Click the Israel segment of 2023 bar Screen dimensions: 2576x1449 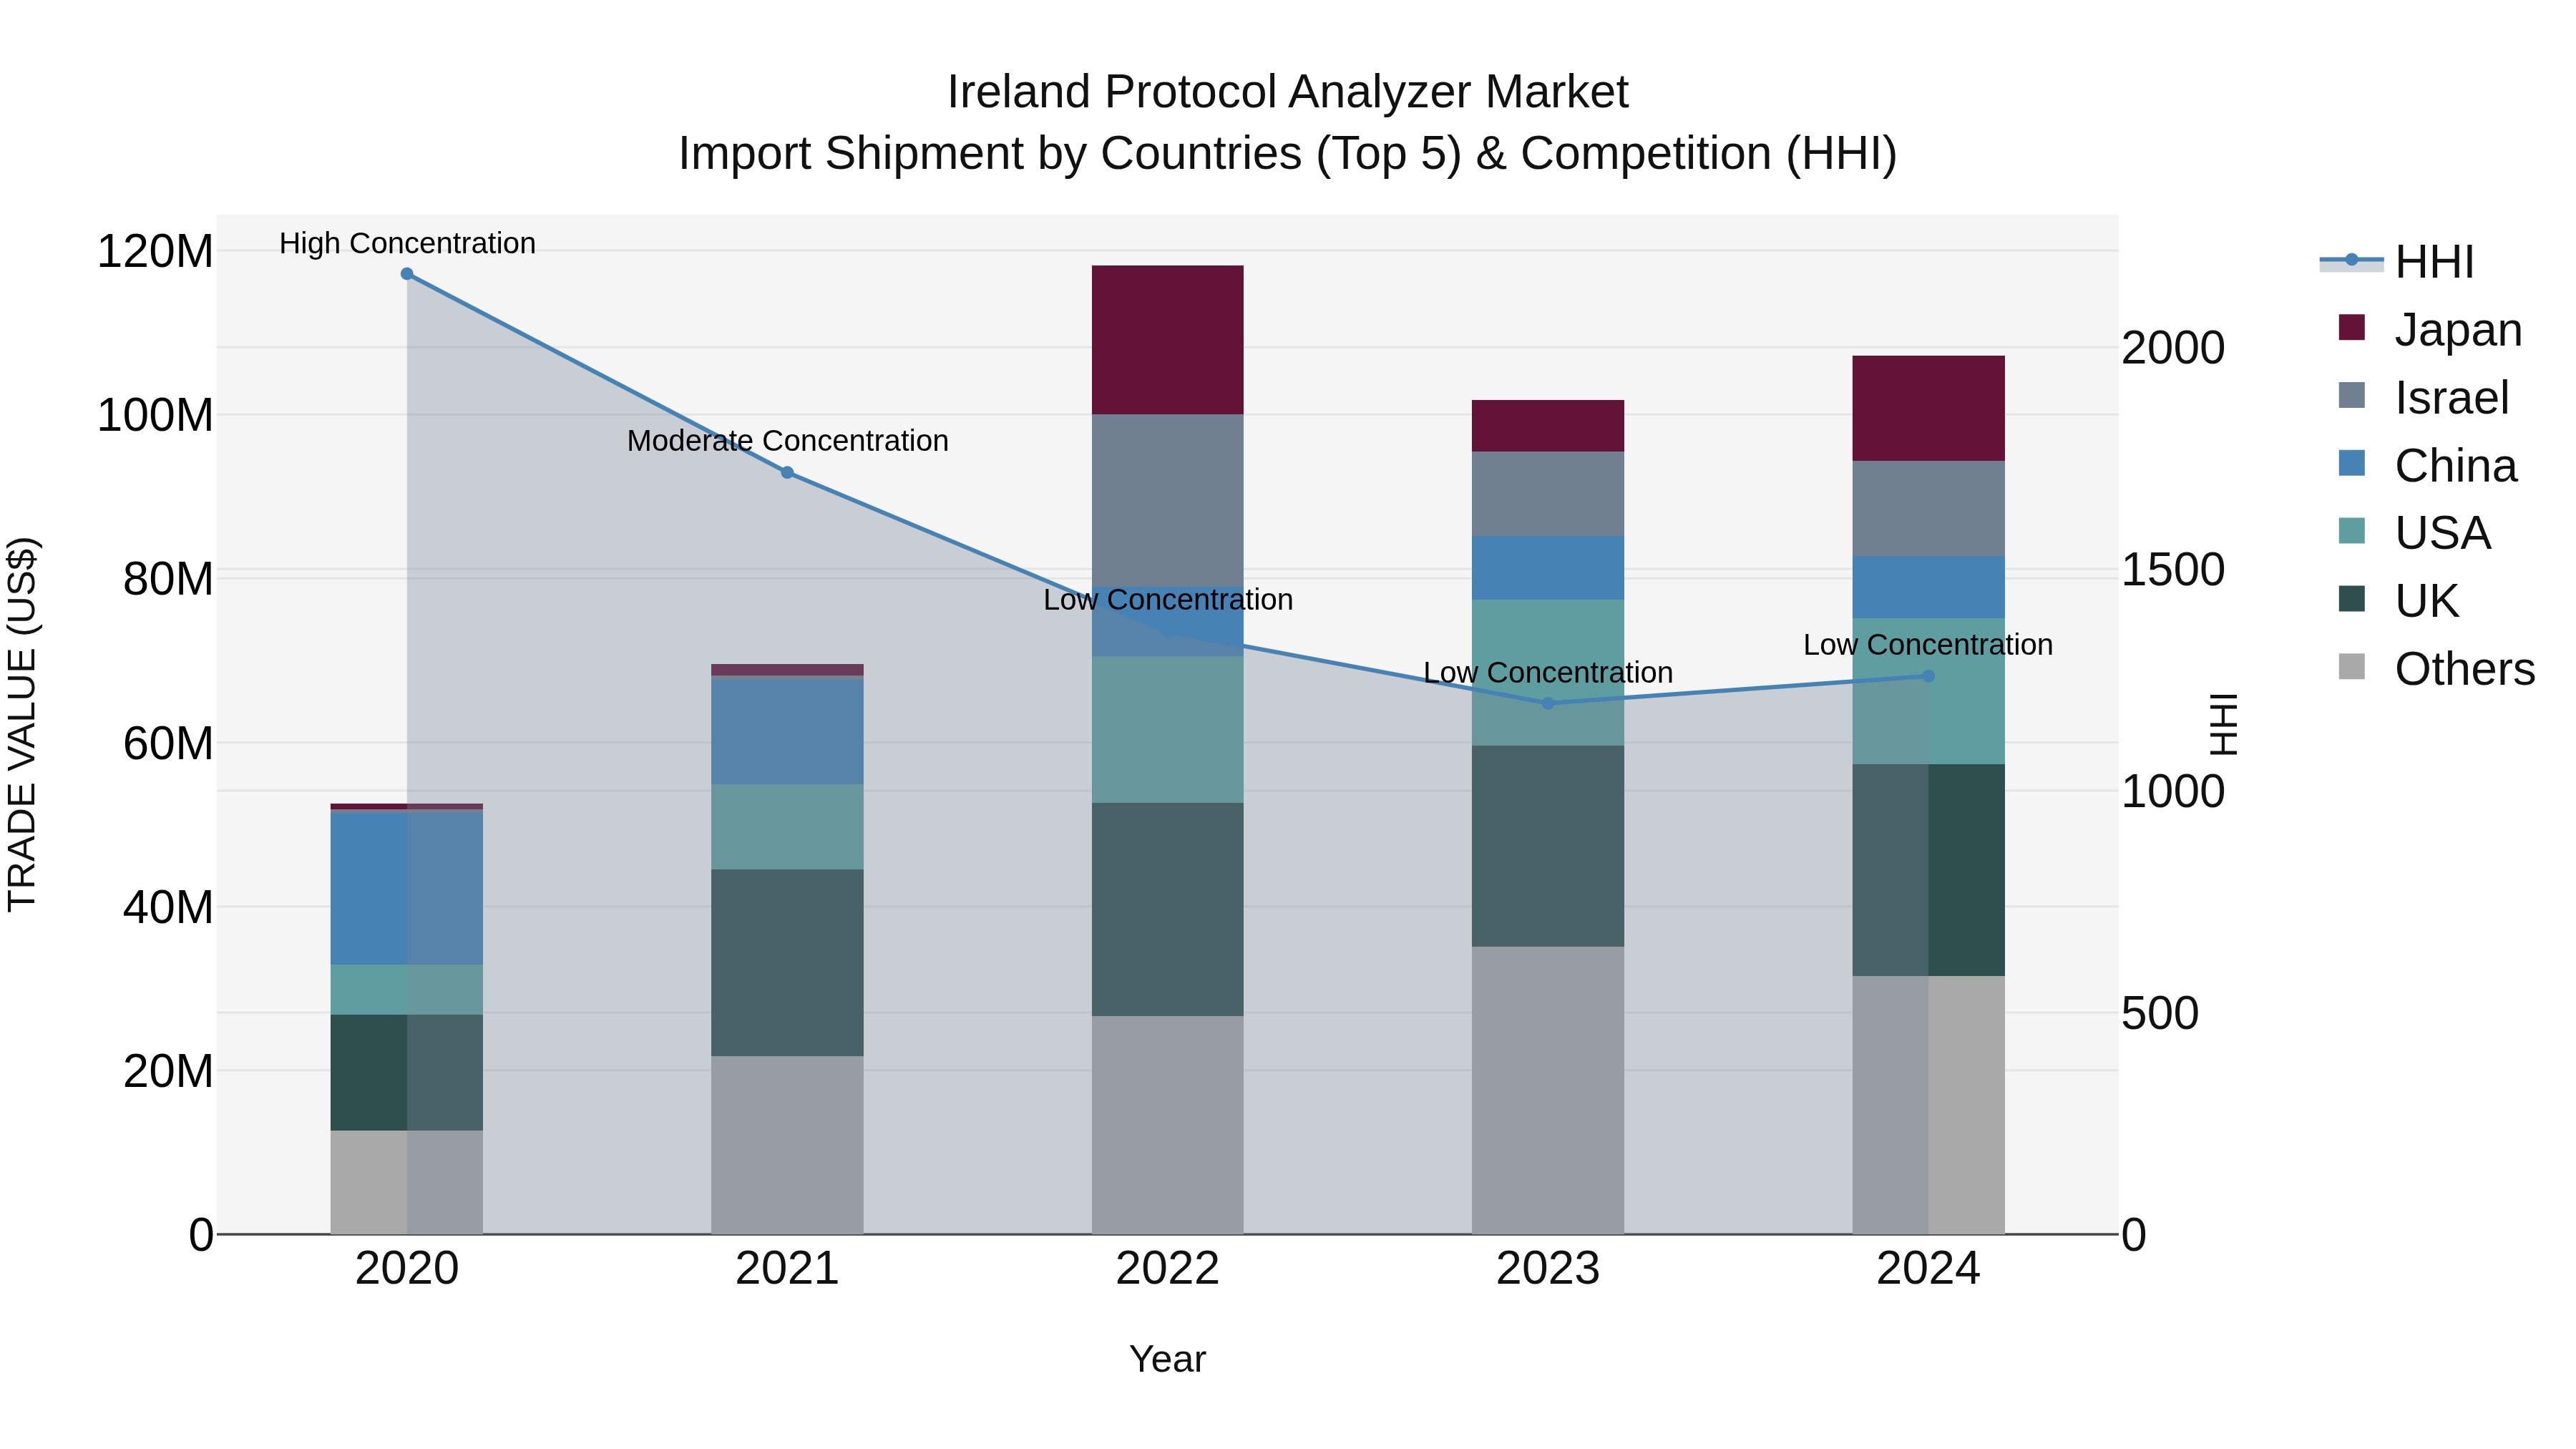point(1548,494)
